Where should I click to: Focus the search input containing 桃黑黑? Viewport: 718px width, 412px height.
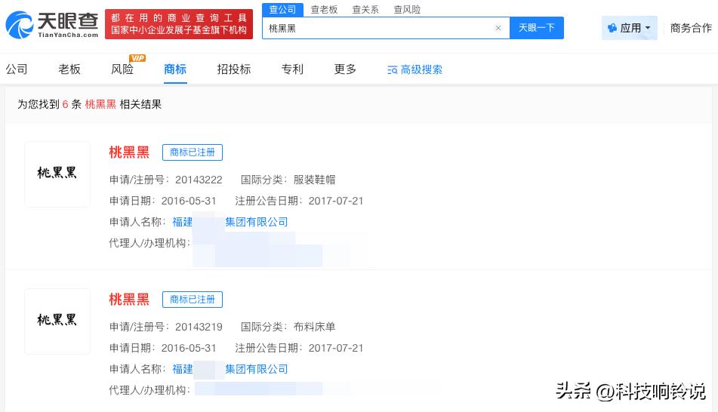(386, 28)
